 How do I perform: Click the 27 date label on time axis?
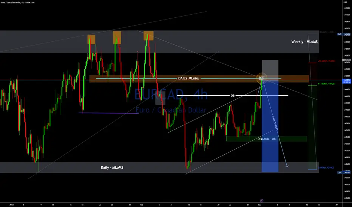tap(248, 205)
